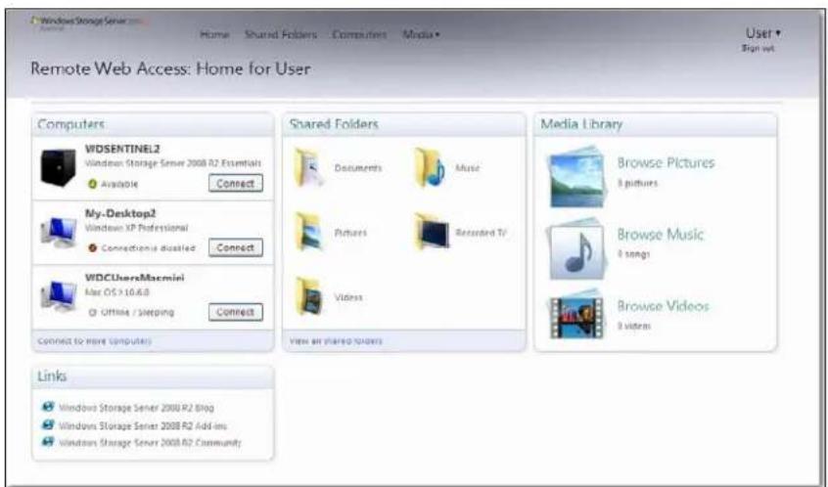Click the Windows Storage Server logo
Screen dimensions: 828x487
point(89,22)
